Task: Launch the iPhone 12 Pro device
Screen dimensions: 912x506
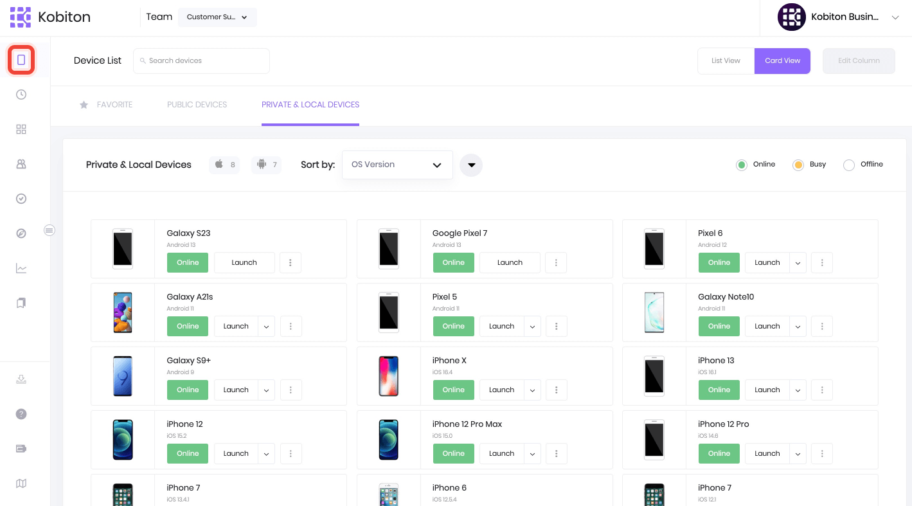Action: click(767, 453)
